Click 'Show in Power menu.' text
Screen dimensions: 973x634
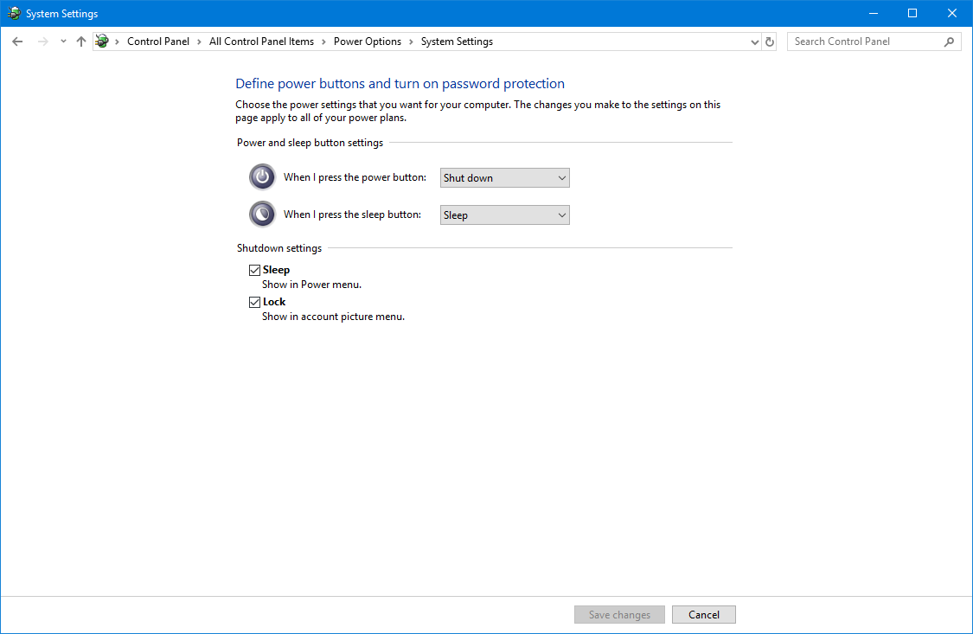tap(311, 285)
